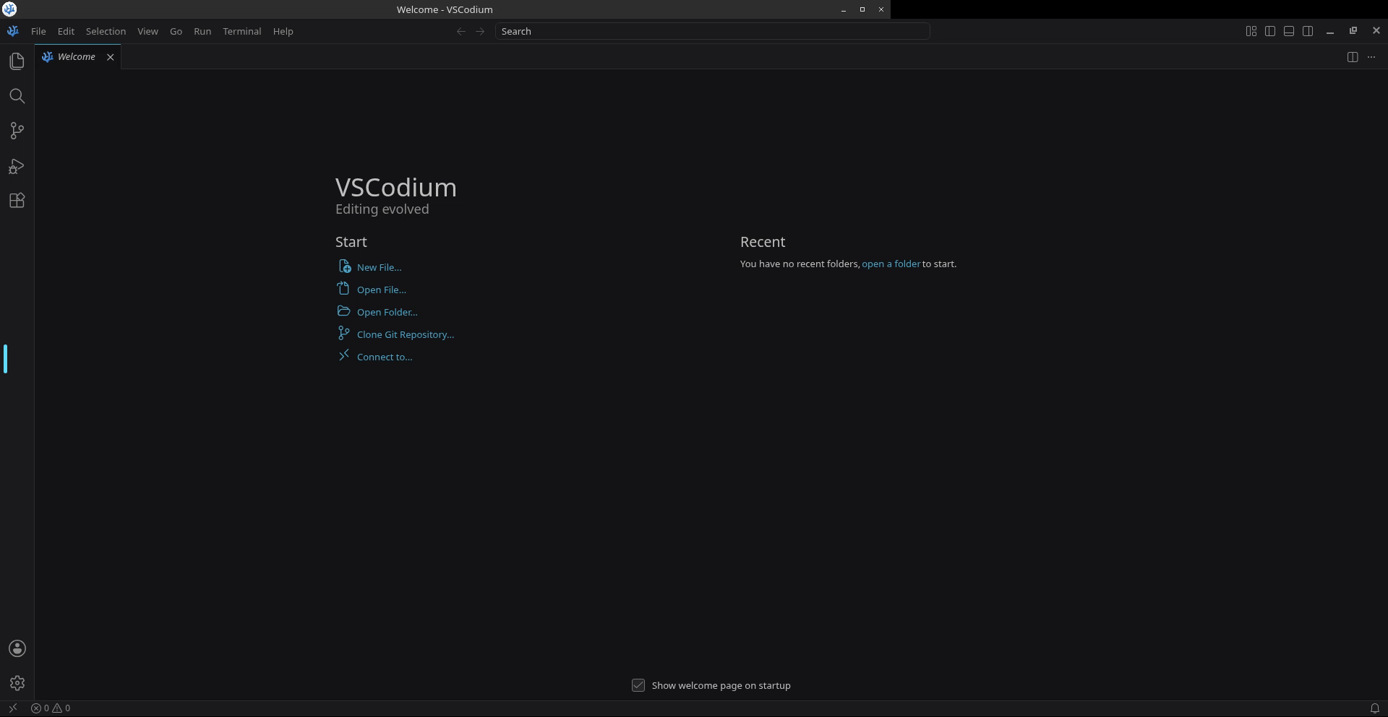Open the Run menu
The height and width of the screenshot is (717, 1388).
point(202,31)
